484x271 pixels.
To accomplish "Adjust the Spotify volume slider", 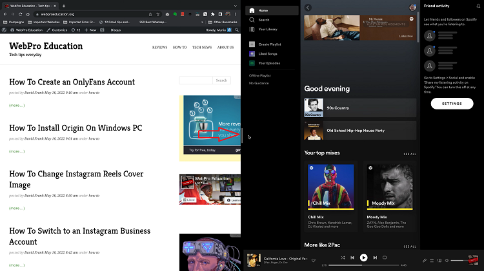I will click(x=460, y=261).
